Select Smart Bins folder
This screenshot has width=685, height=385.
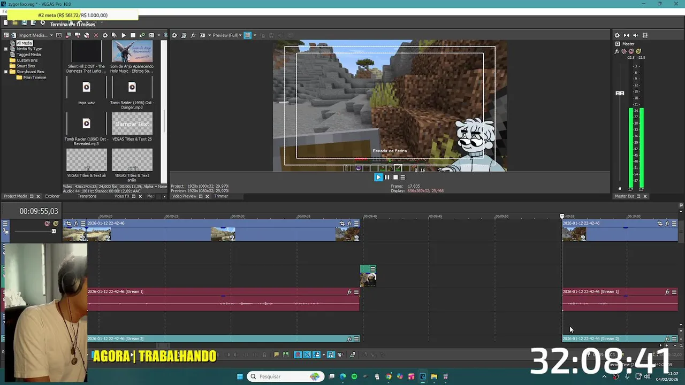[26, 66]
